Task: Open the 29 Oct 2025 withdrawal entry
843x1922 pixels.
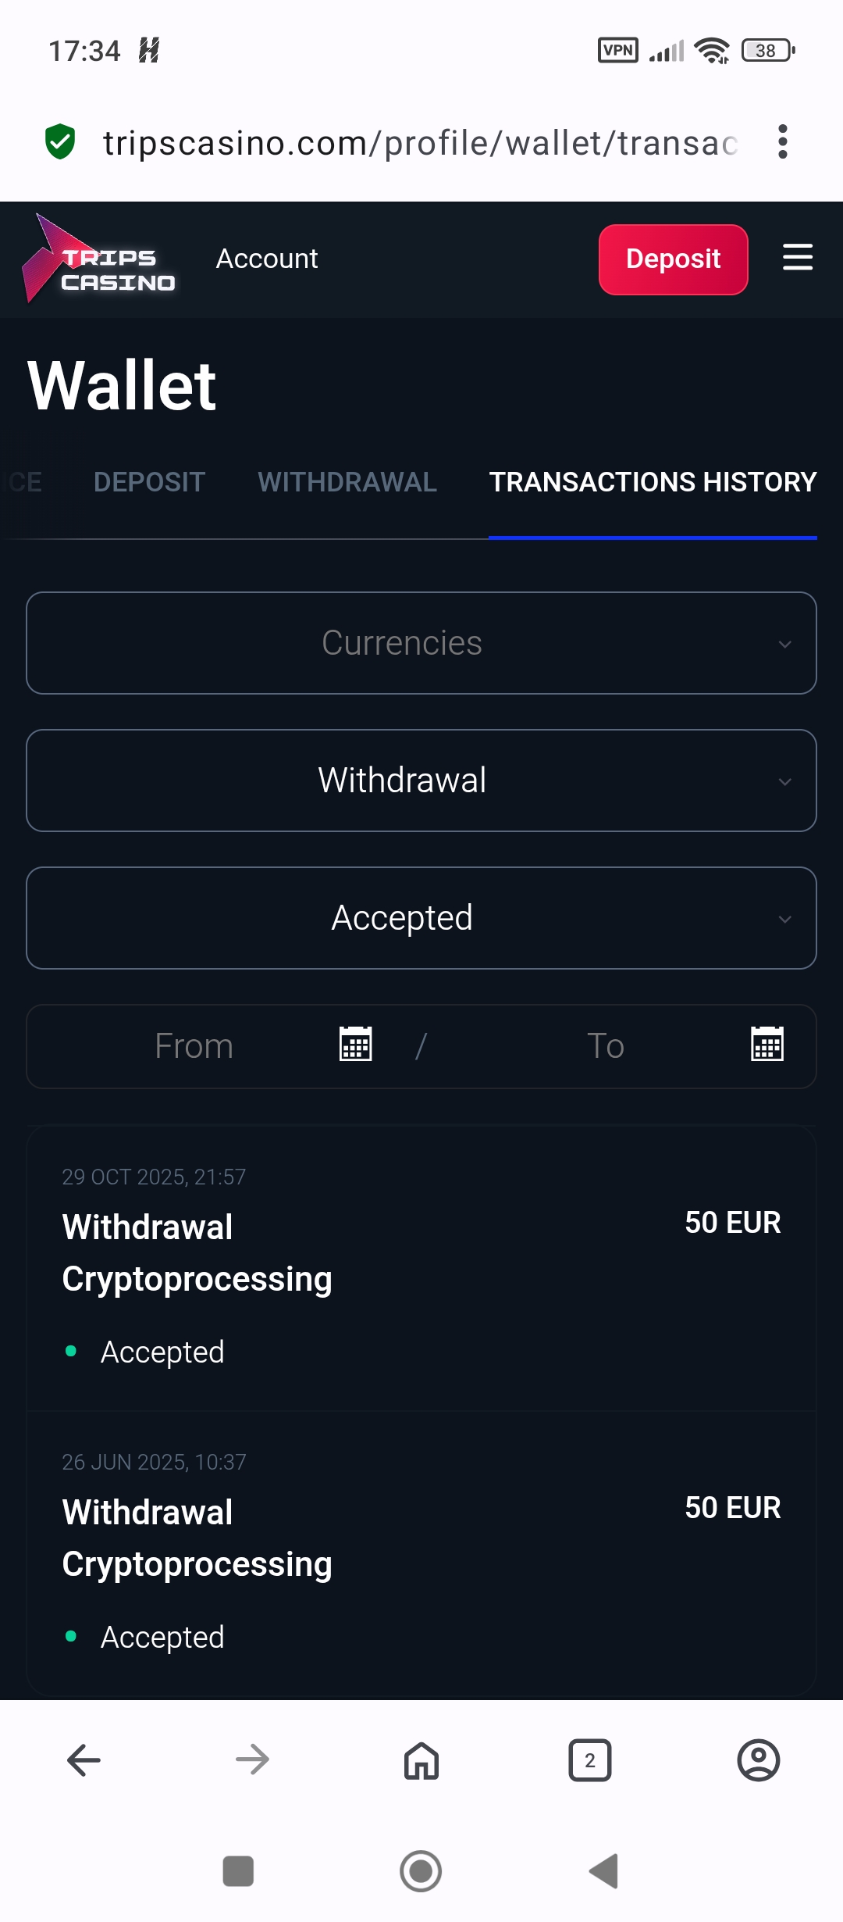Action: click(421, 1267)
